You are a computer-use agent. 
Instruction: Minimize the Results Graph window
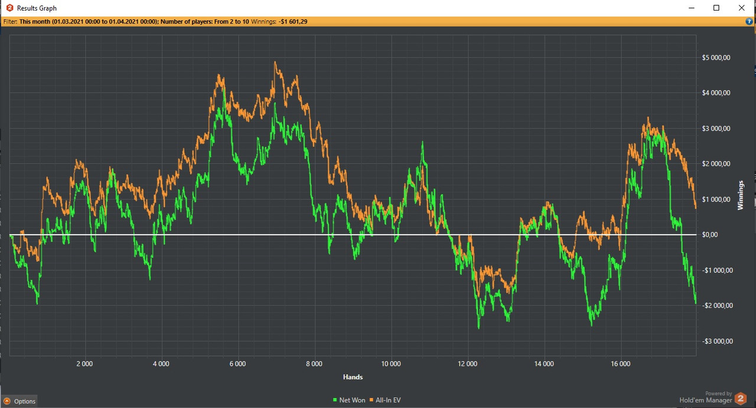691,8
